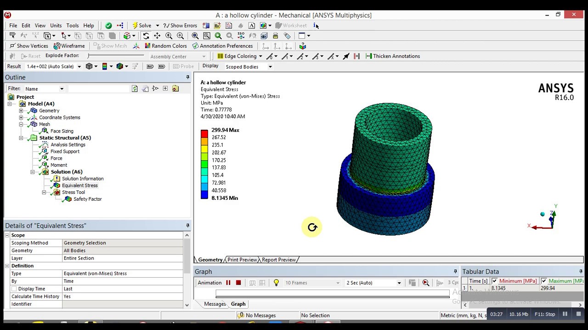Click Selection Information icon

click(x=316, y=26)
